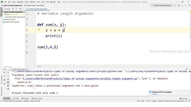Click breadcrumb Types of actual arguments
Image resolution: width=191 pixels, height=107 pixels.
pos(13,5)
